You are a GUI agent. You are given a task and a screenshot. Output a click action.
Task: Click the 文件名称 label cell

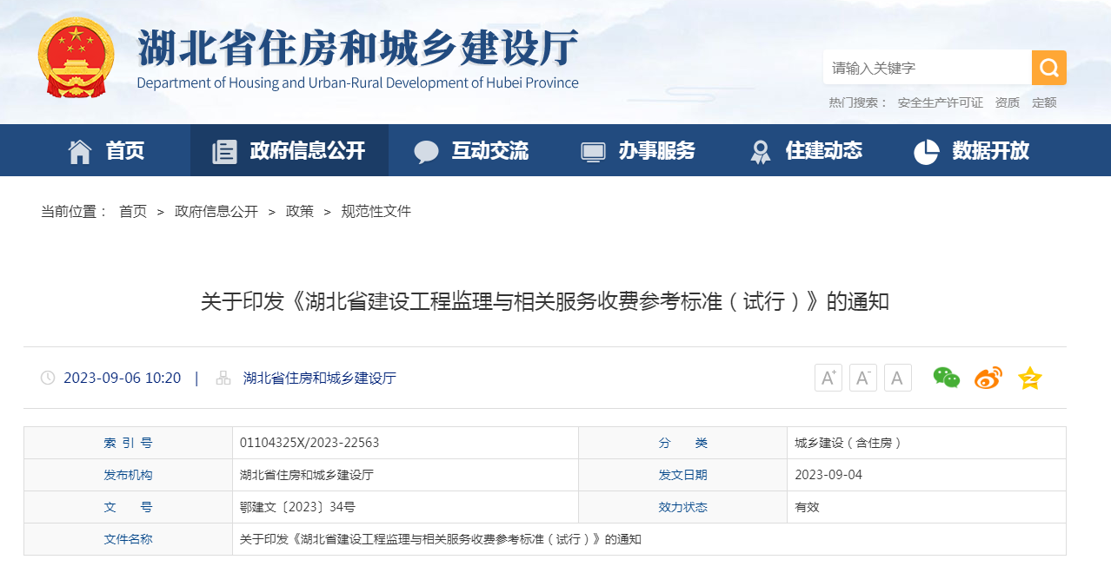pyautogui.click(x=128, y=539)
